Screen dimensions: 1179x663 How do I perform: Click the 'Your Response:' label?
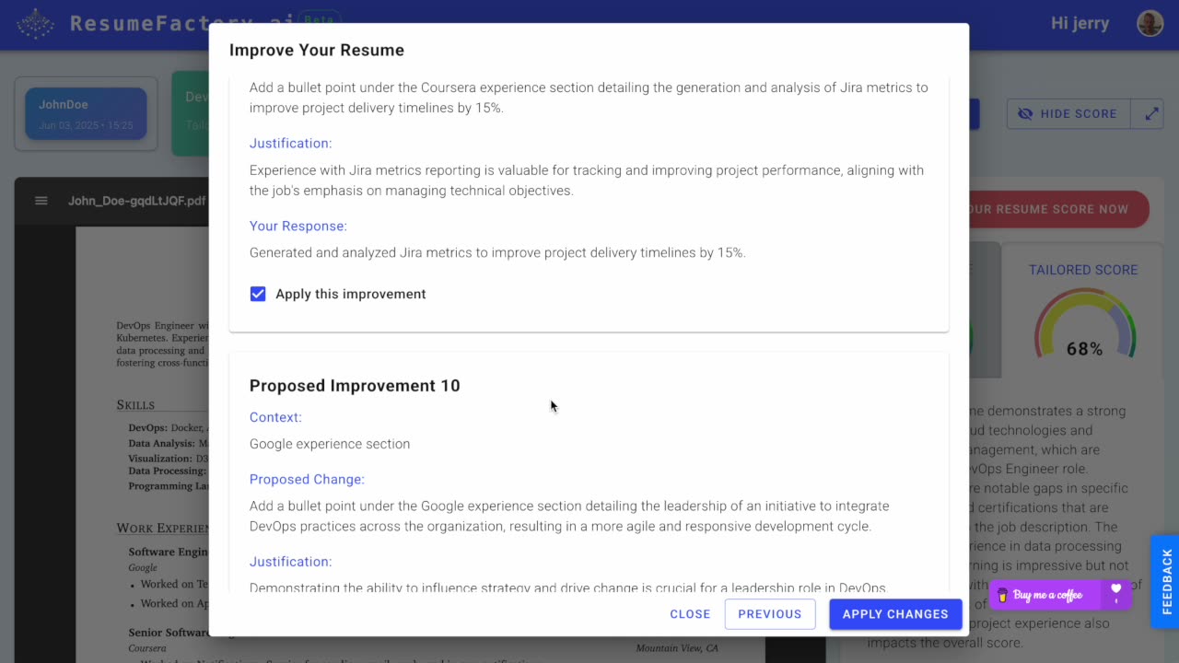coord(298,226)
